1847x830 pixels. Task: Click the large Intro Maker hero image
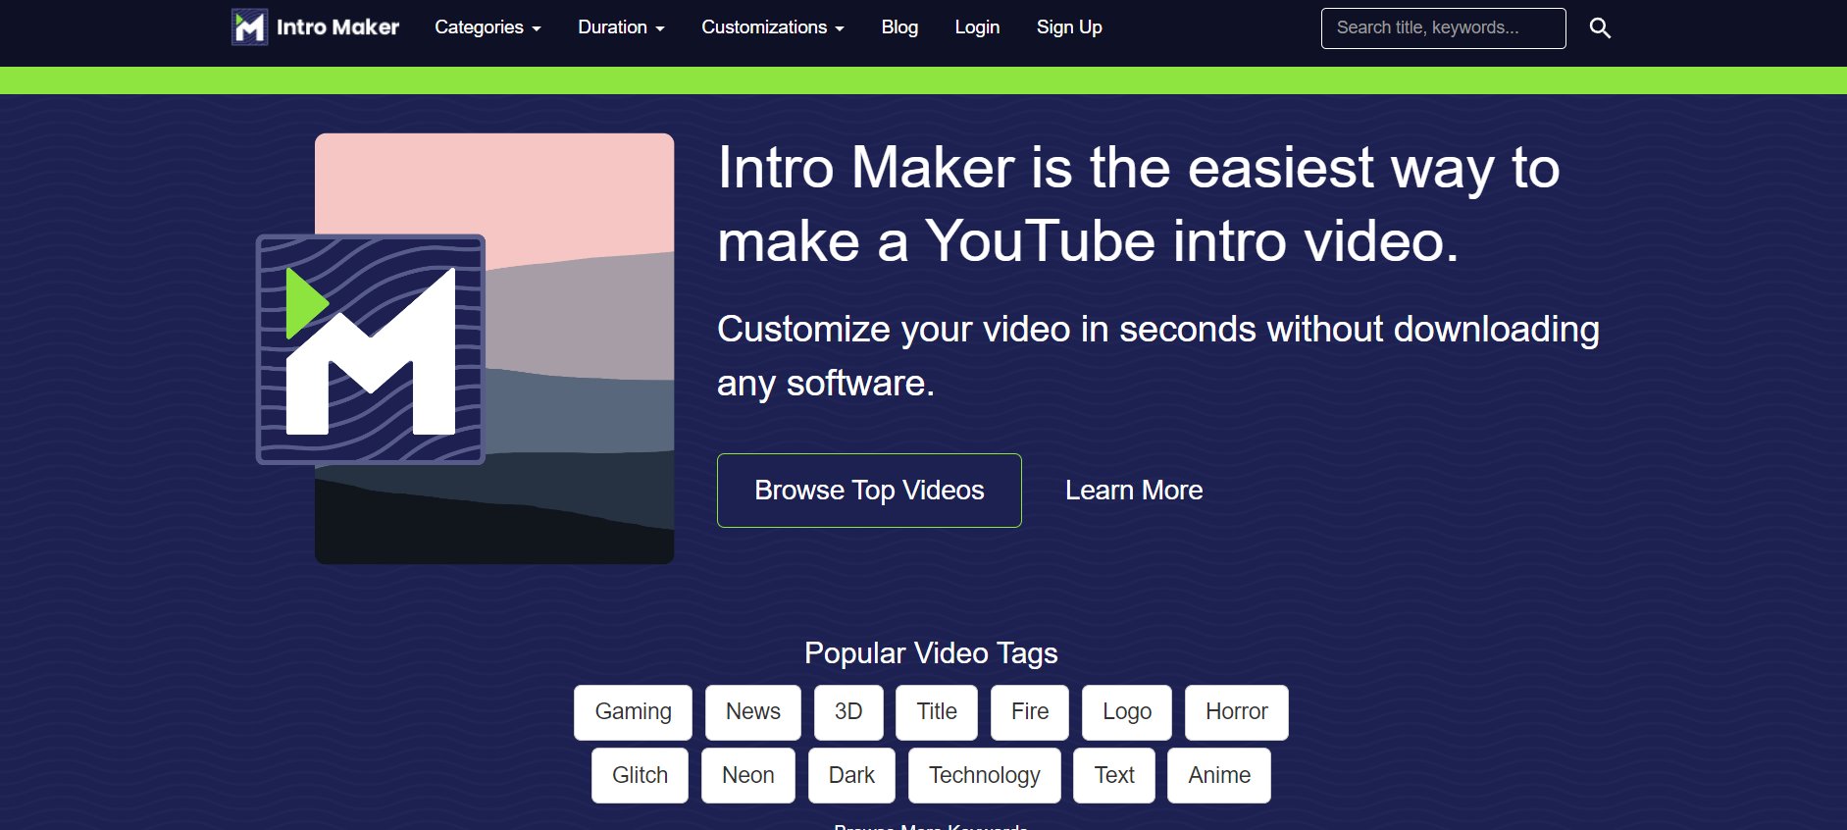click(465, 348)
